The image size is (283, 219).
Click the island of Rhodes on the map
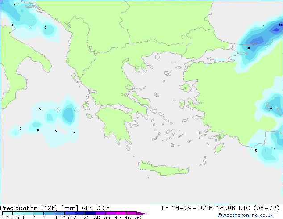[219, 148]
